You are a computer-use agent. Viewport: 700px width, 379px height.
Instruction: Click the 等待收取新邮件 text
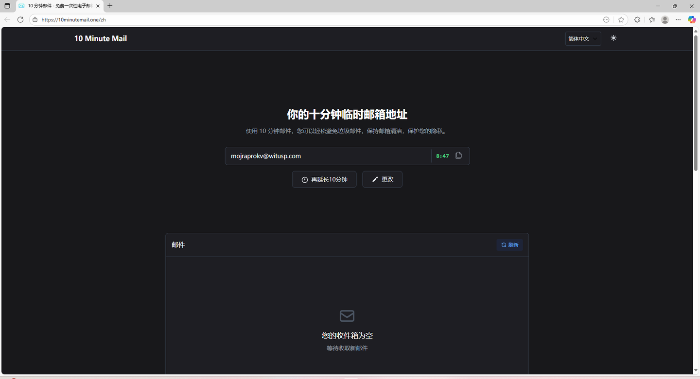(x=347, y=348)
